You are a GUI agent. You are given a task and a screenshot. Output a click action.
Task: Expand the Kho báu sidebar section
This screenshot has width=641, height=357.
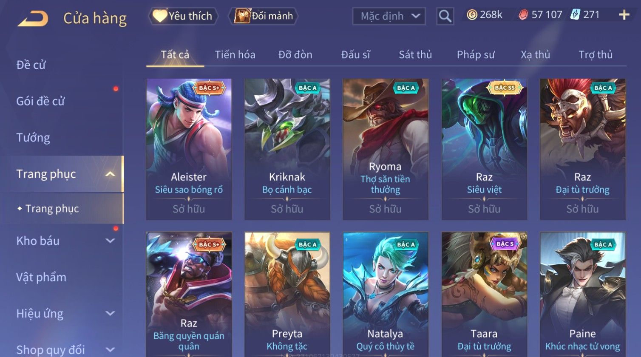110,241
